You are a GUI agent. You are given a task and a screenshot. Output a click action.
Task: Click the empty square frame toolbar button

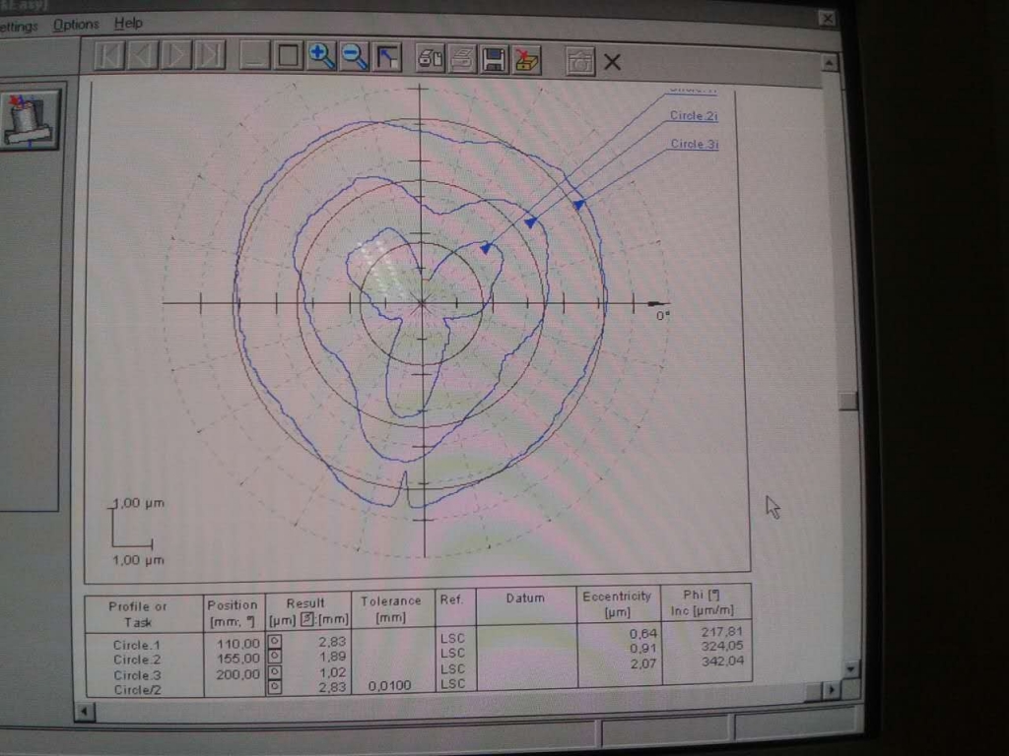click(x=288, y=54)
